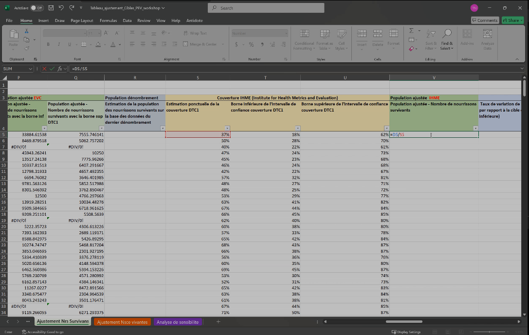Open the Comments pane
The image size is (529, 335).
click(485, 20)
